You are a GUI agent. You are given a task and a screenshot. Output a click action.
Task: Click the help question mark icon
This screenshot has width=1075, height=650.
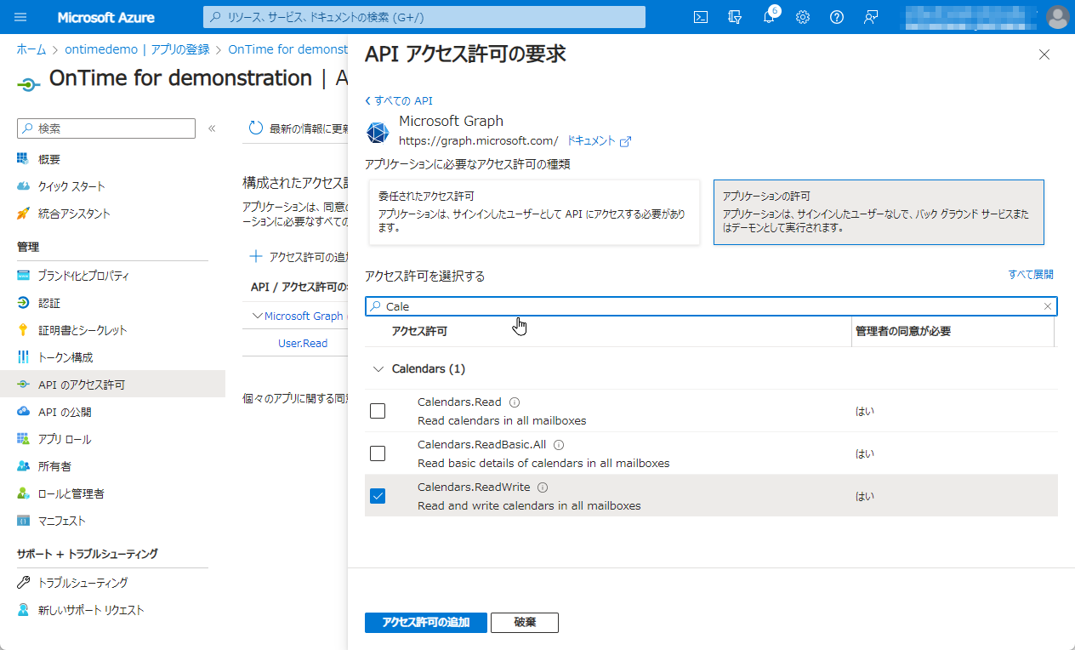click(837, 17)
